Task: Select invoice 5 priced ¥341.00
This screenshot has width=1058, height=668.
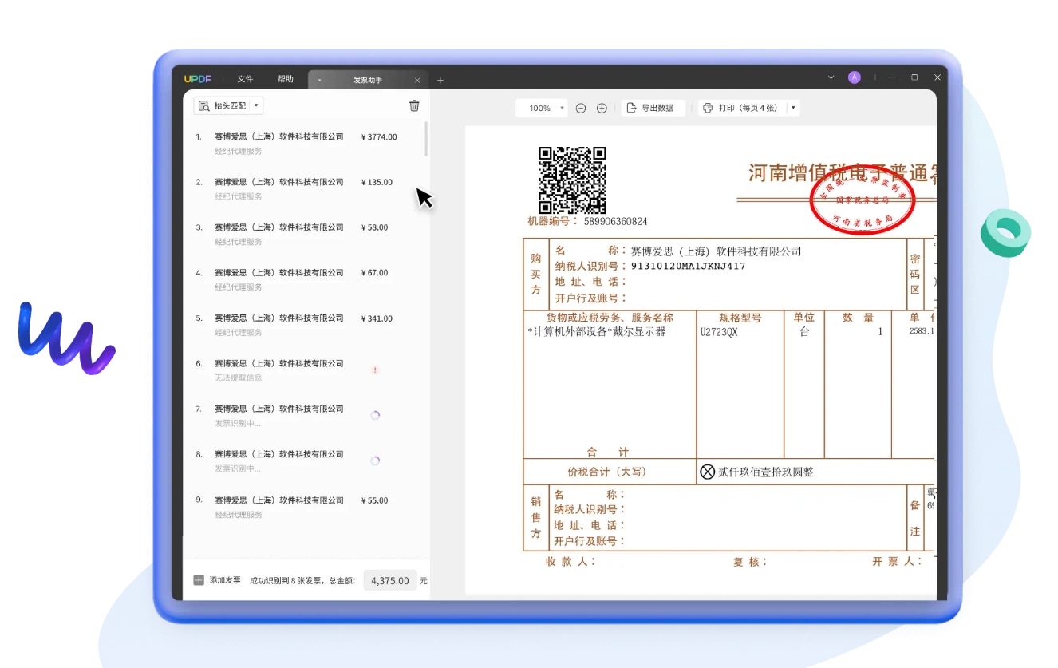Action: [305, 326]
